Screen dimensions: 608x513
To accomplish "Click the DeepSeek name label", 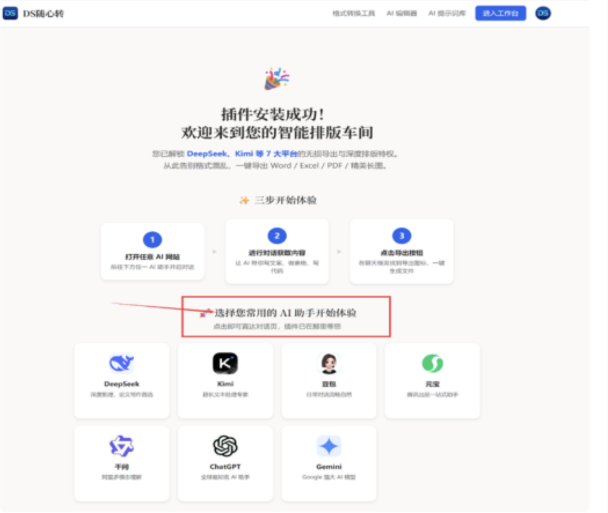I will 122,384.
